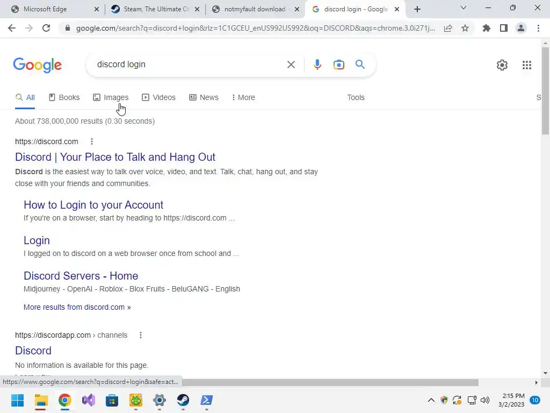Click the vertical page scrollbar thumb
The height and width of the screenshot is (413, 550).
point(545,90)
